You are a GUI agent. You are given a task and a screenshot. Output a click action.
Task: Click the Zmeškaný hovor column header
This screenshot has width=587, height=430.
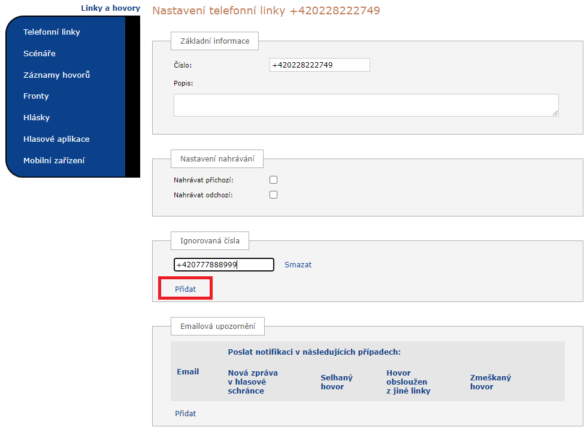[x=491, y=382]
